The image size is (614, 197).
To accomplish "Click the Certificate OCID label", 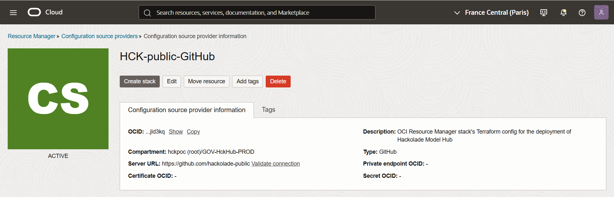I will [150, 176].
